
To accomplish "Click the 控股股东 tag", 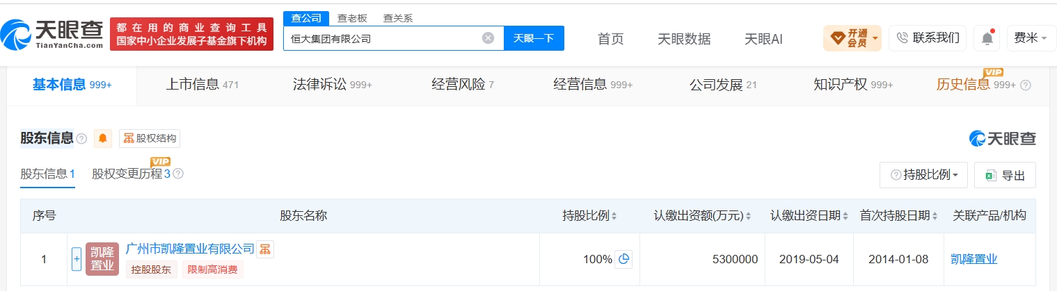I will tap(152, 269).
